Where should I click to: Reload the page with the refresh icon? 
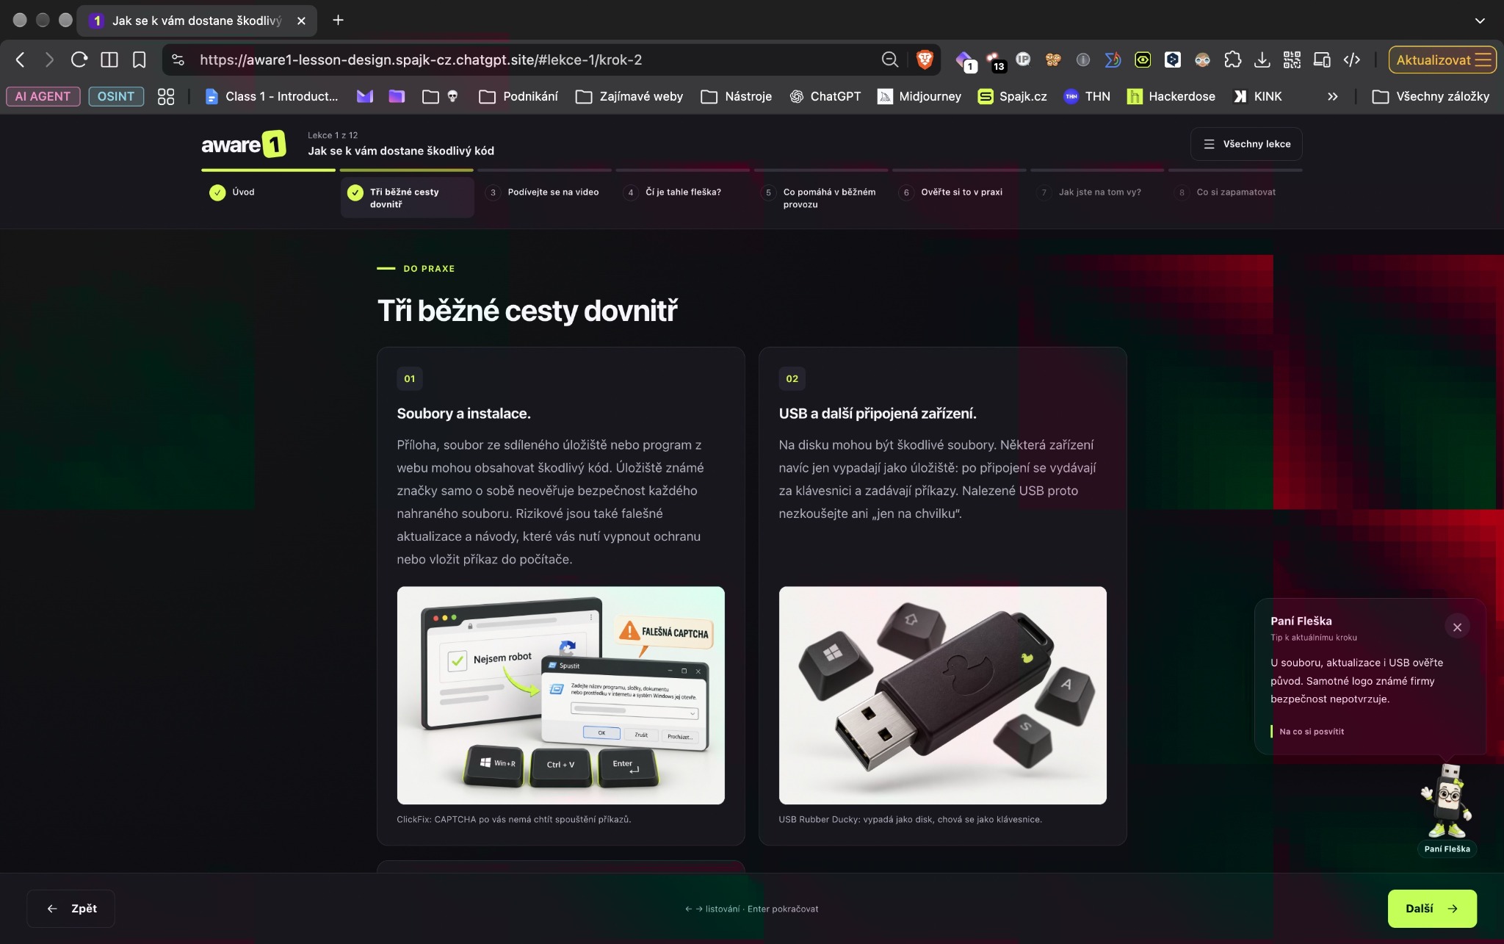pos(79,60)
